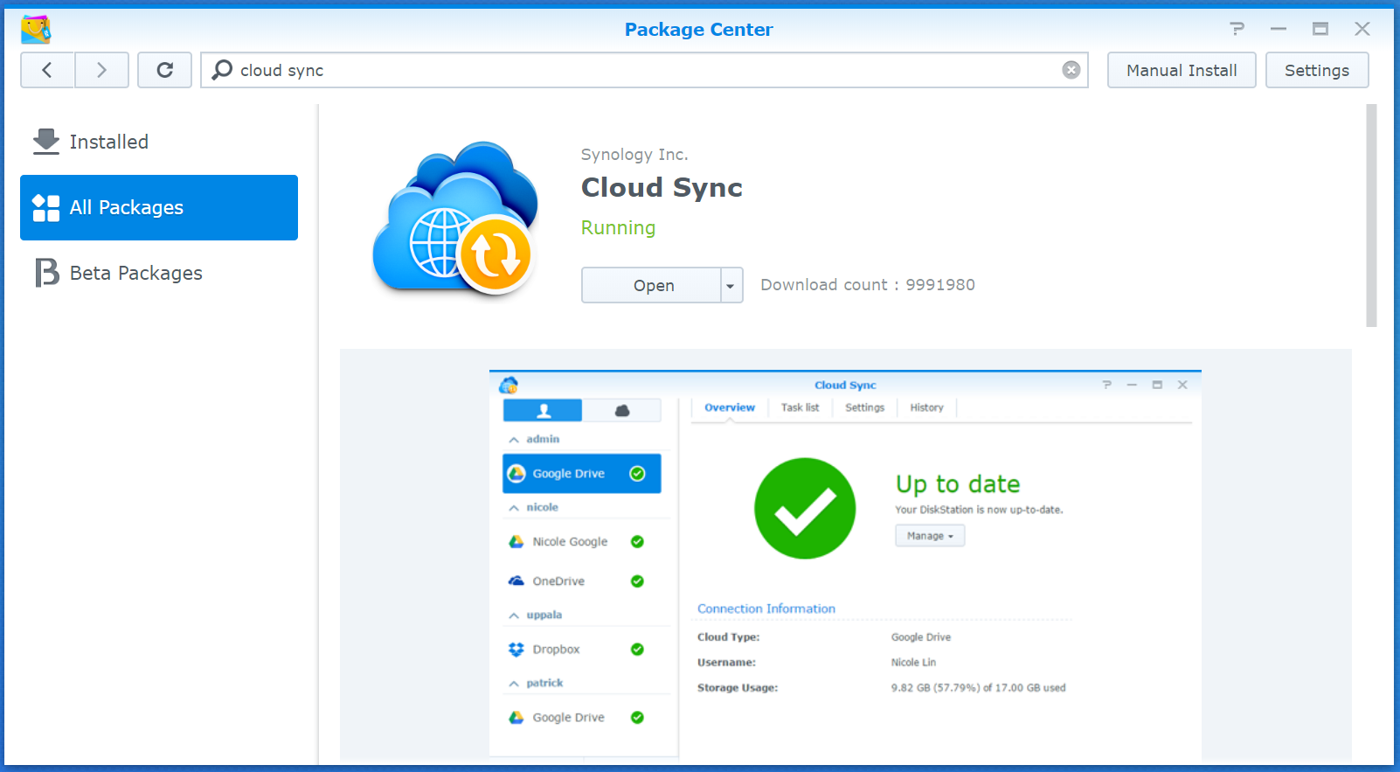Switch to Beta Packages section

[x=135, y=273]
